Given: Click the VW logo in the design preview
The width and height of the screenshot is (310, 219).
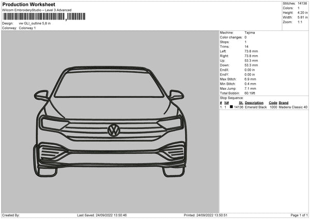Looking at the screenshot, I should coord(114,131).
